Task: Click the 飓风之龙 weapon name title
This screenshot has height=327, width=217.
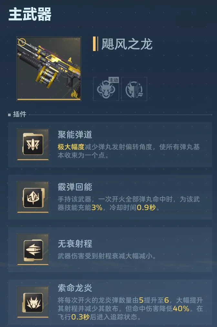Action: click(127, 44)
